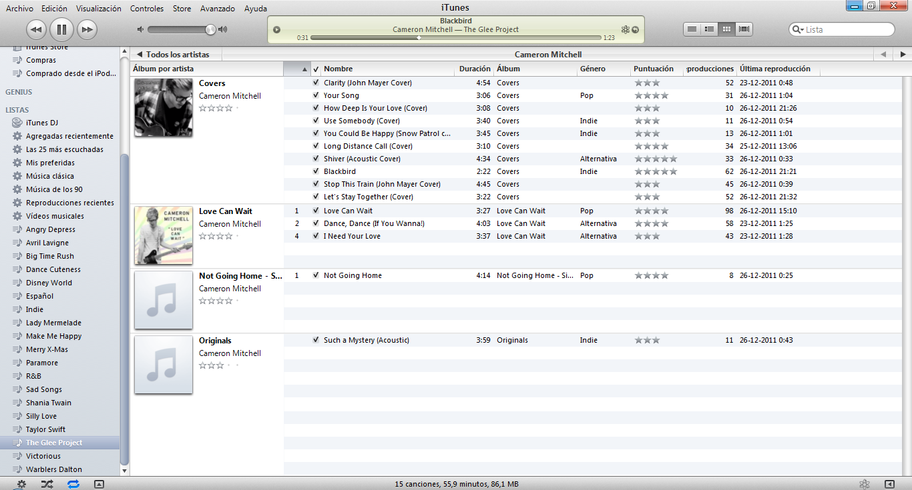This screenshot has height=490, width=912.
Task: Uncheck Not Going Home checkbox
Action: 316,275
